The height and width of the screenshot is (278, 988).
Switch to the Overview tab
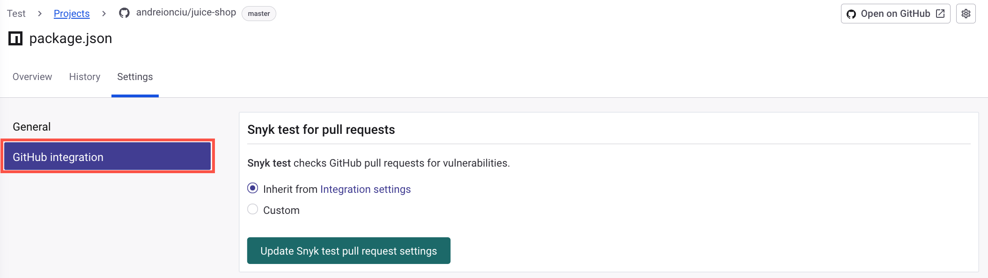tap(32, 76)
